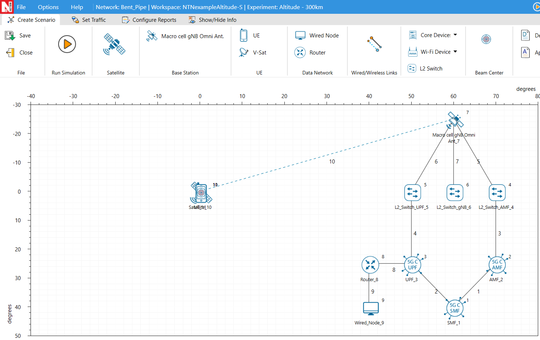Activate the Wired/Wireless Links tool
This screenshot has width=540, height=340.
tap(374, 44)
